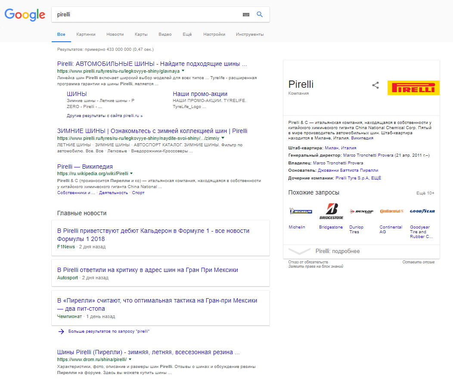The image size is (453, 380).
Task: Open 'Pirelli — Википедия' result
Action: click(85, 167)
